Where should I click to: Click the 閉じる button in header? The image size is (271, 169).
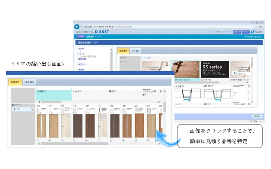click(x=237, y=31)
